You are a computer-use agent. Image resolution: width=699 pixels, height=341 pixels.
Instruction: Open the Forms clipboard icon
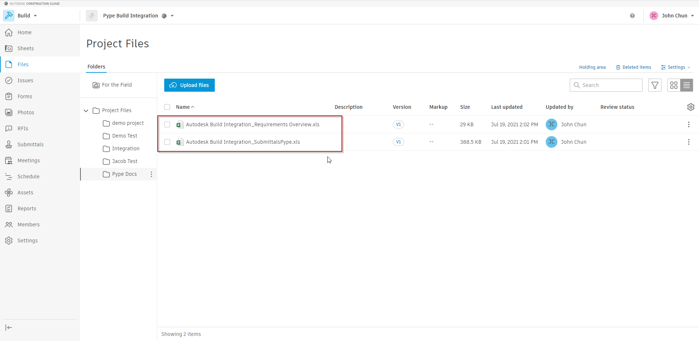pos(9,96)
